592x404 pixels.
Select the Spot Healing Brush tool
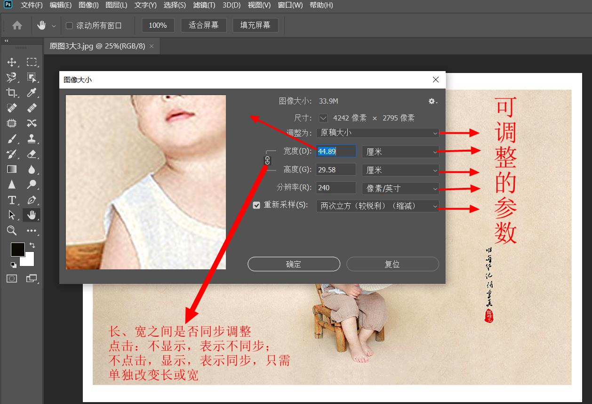(x=12, y=107)
